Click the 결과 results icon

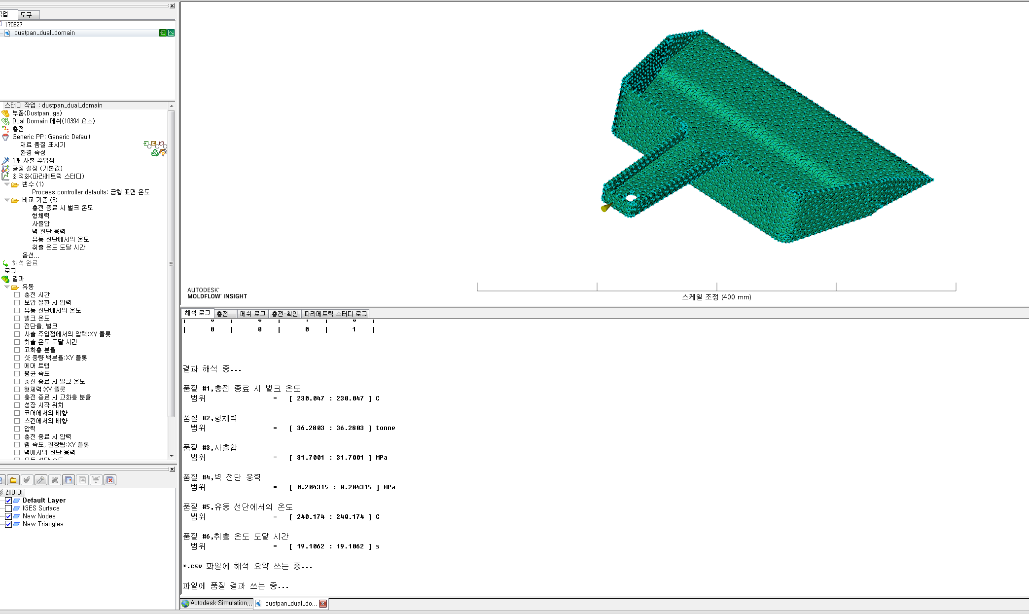click(x=5, y=279)
